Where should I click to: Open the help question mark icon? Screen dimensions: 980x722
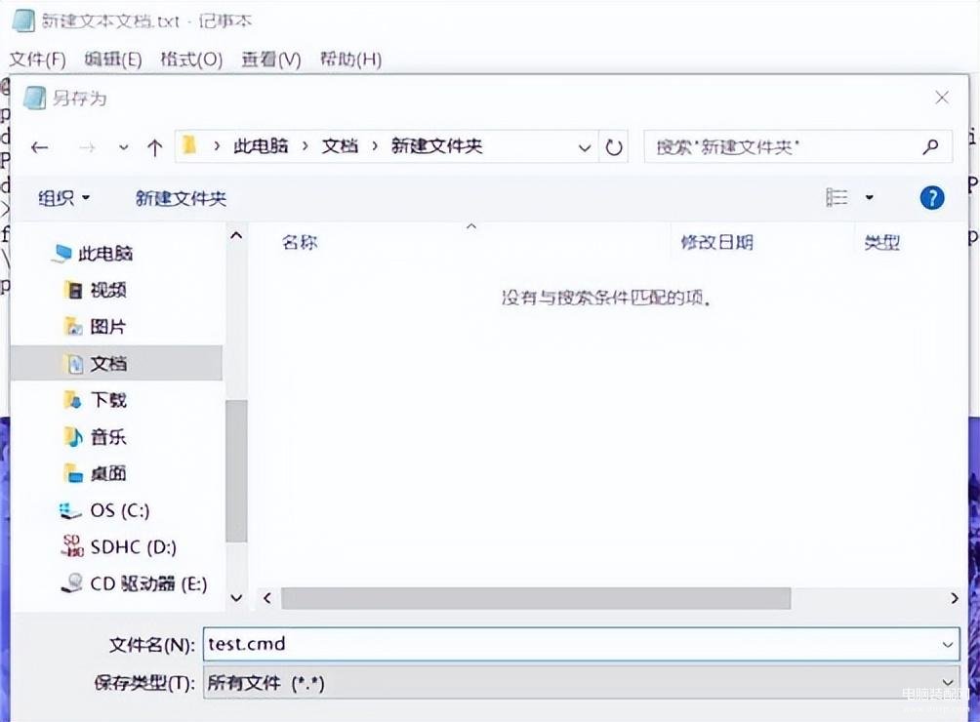coord(932,198)
